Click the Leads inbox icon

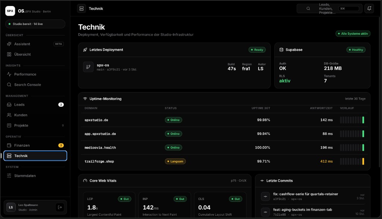(9, 104)
